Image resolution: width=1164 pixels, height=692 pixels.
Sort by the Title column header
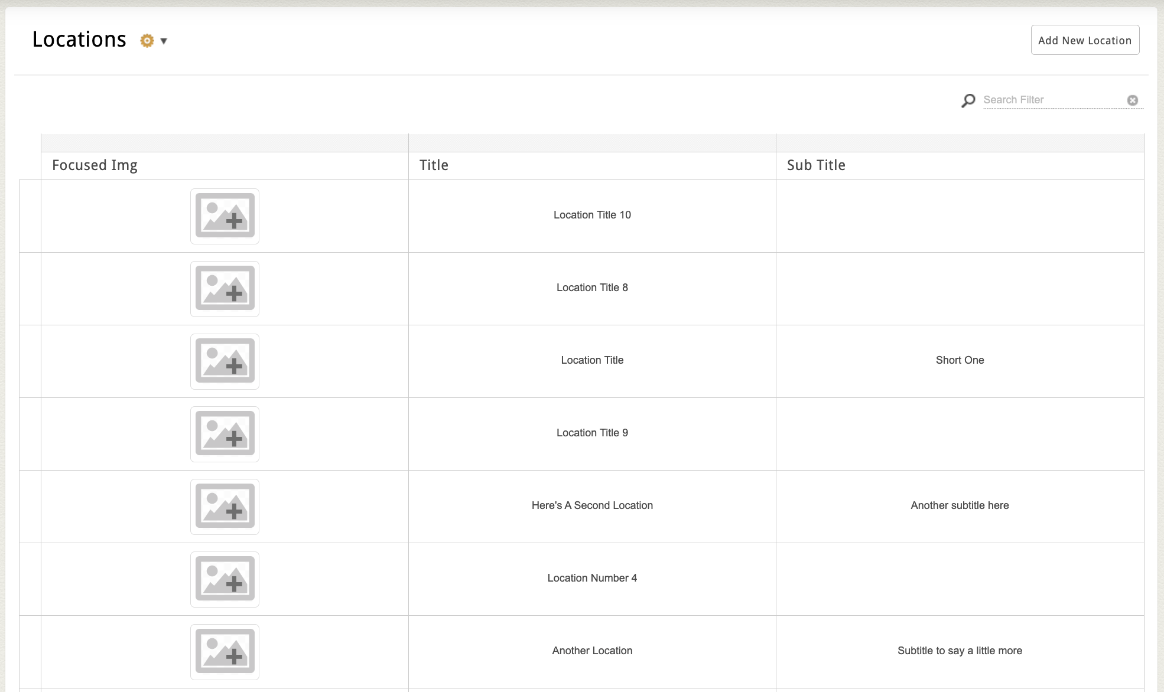434,165
